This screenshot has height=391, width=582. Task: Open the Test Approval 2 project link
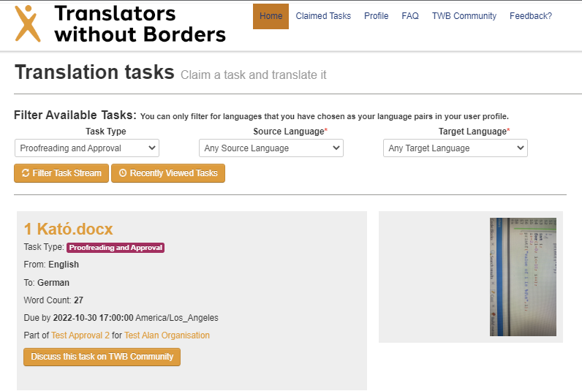tap(80, 335)
